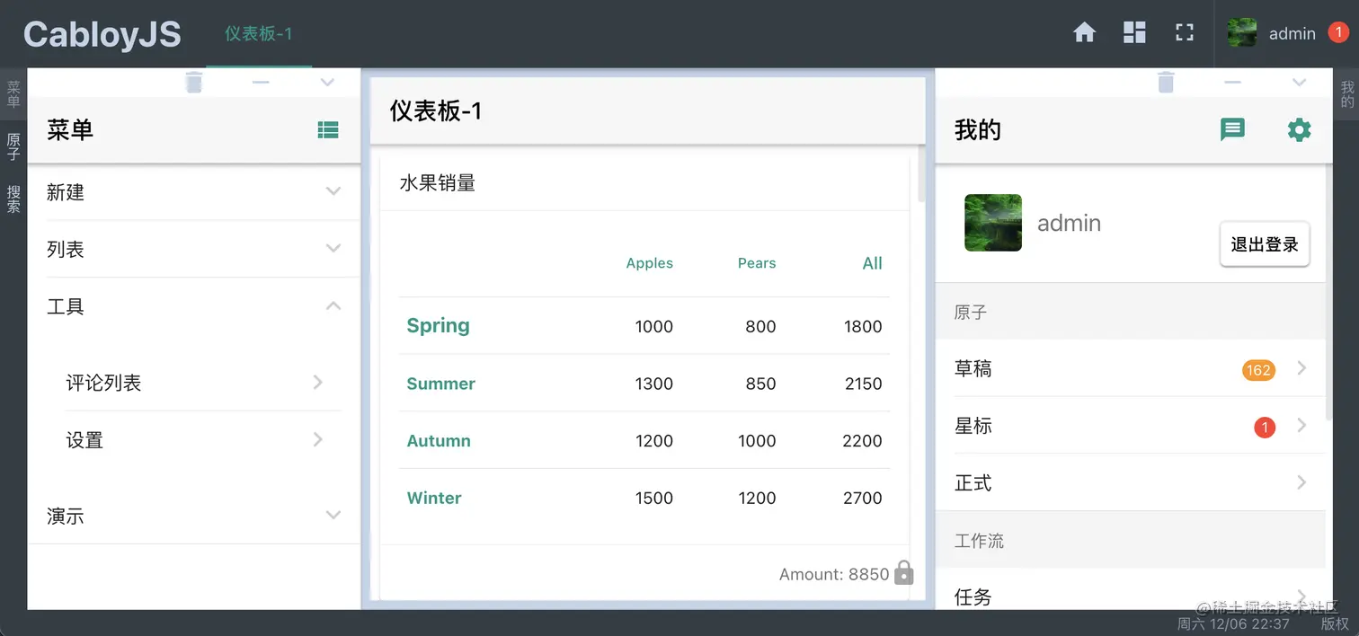Click the Pears column header
The image size is (1359, 636).
point(757,263)
